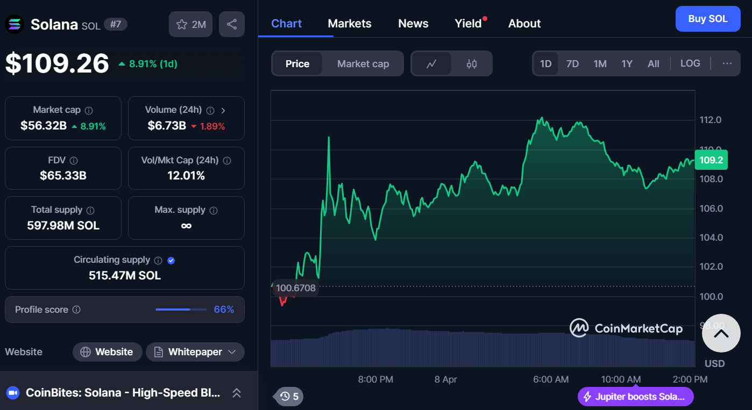Open the chart more options menu
Viewport: 752px width, 410px height.
point(727,63)
